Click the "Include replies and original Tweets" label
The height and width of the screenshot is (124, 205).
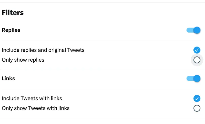[43, 50]
